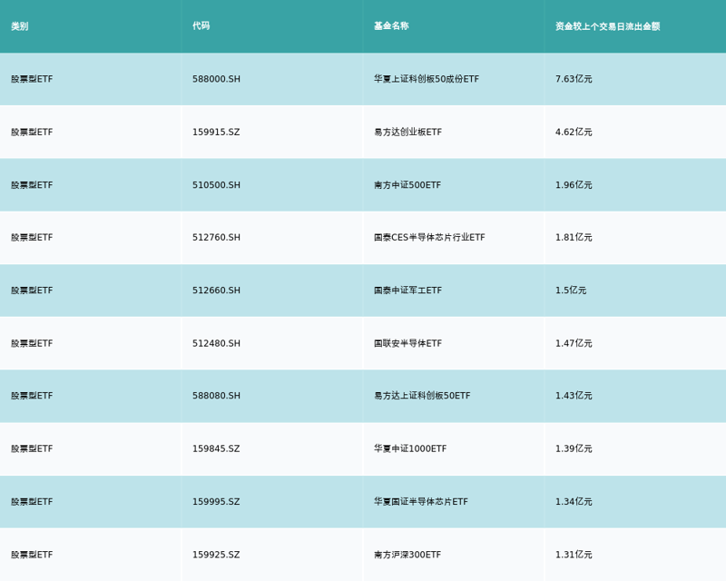This screenshot has width=726, height=581.
Task: Click 股票型ETF in the 159995.SZ row
Action: click(32, 502)
